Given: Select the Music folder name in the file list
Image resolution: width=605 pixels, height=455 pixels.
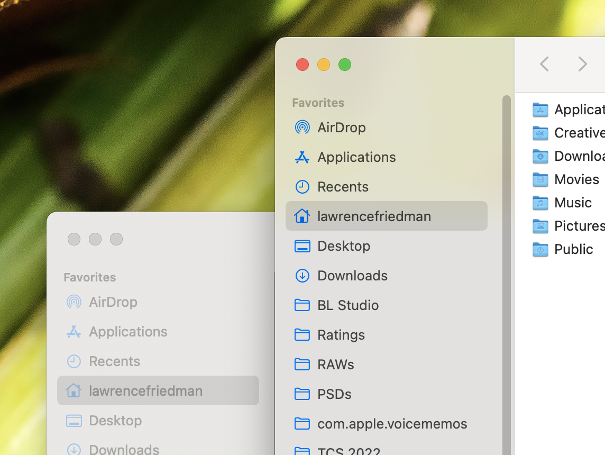Looking at the screenshot, I should point(573,203).
